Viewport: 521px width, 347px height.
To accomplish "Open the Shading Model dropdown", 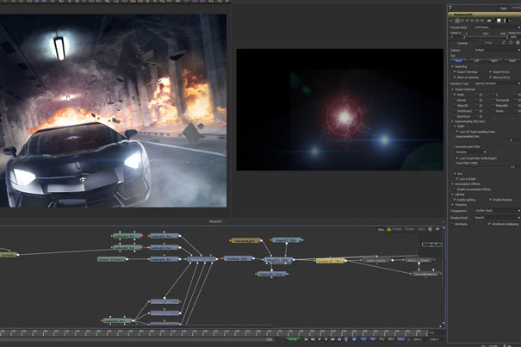I will tap(498, 218).
